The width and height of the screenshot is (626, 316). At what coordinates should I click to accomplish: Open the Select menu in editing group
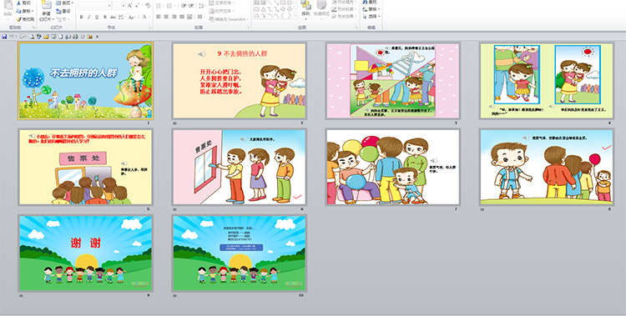371,17
